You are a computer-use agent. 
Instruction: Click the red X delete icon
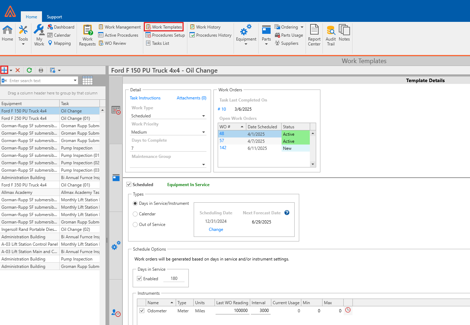pos(18,70)
